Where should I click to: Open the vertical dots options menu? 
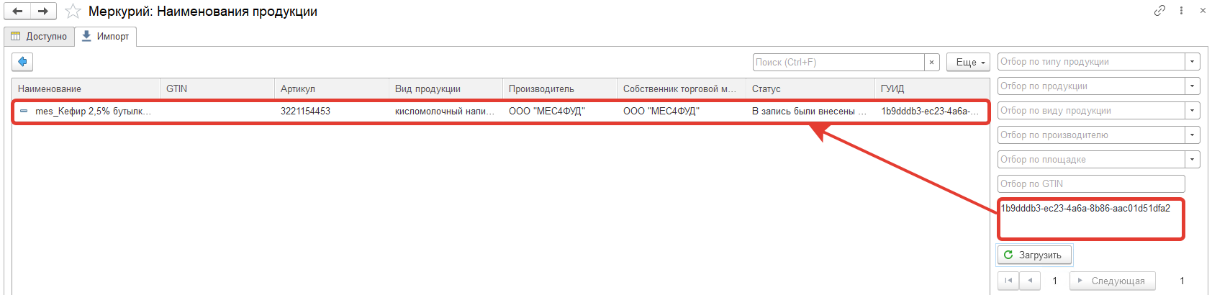(x=1181, y=11)
